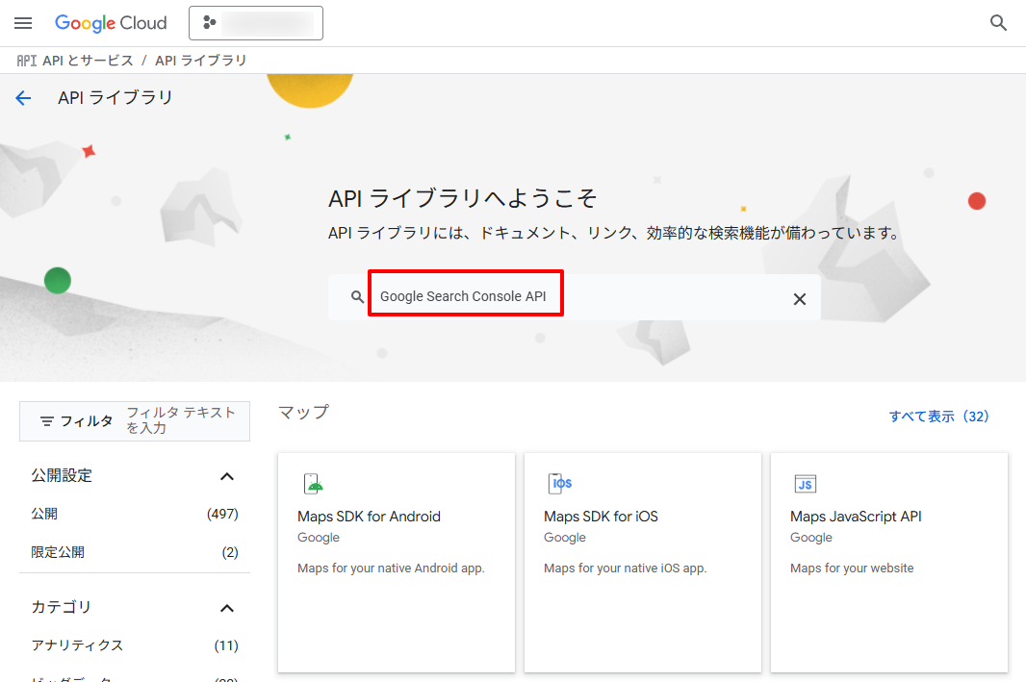Click the Maps JavaScript API JS icon
Screen dimensions: 1026x682
pos(805,484)
